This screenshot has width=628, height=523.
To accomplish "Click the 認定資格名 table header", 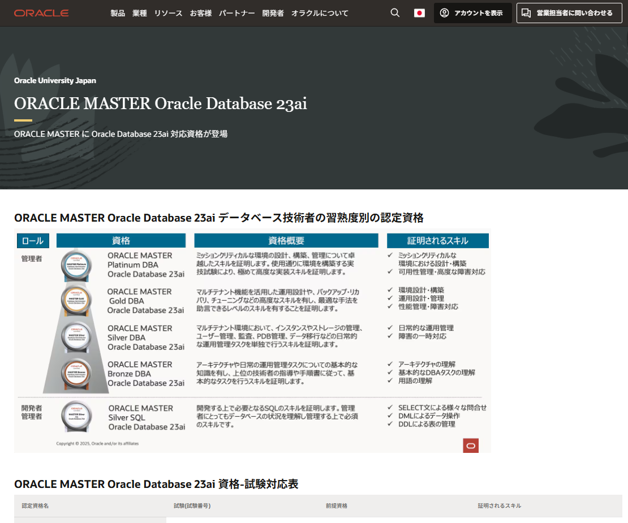I will 35,506.
